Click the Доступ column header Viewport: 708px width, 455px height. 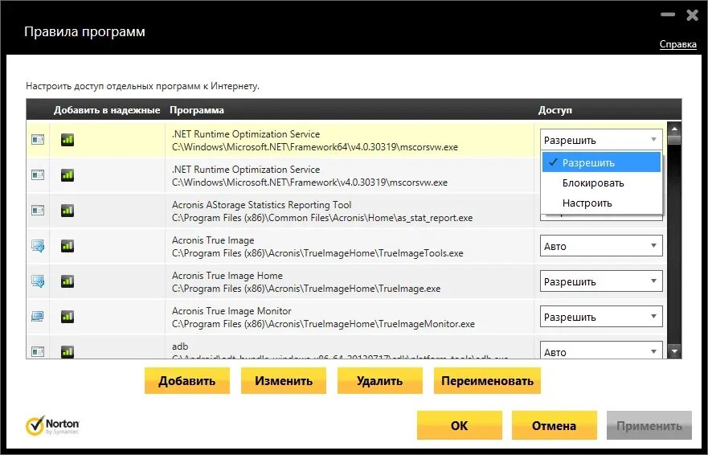555,110
